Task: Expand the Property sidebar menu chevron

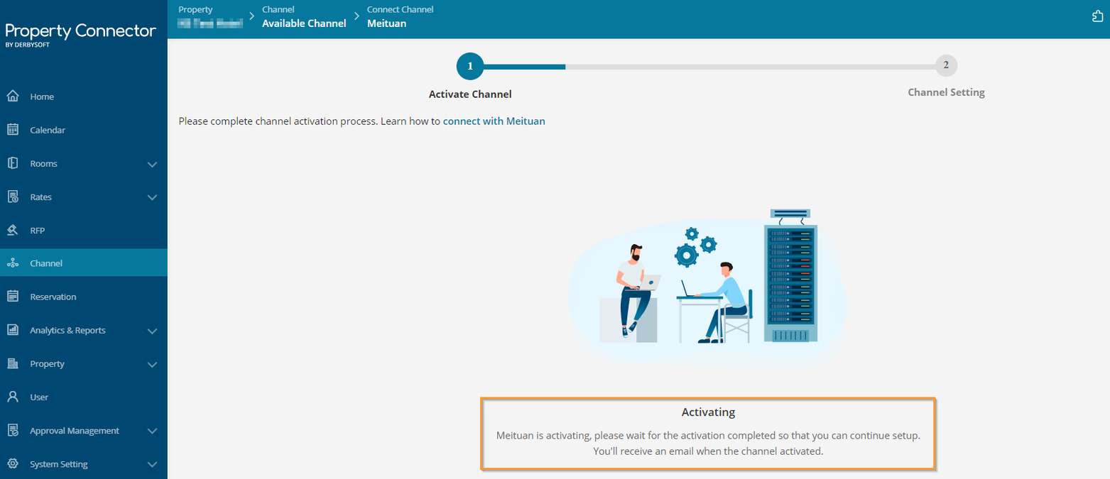Action: click(x=152, y=364)
